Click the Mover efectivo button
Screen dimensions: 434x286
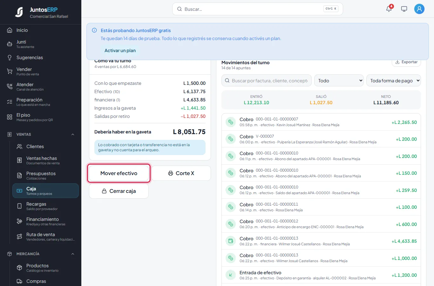pyautogui.click(x=119, y=173)
